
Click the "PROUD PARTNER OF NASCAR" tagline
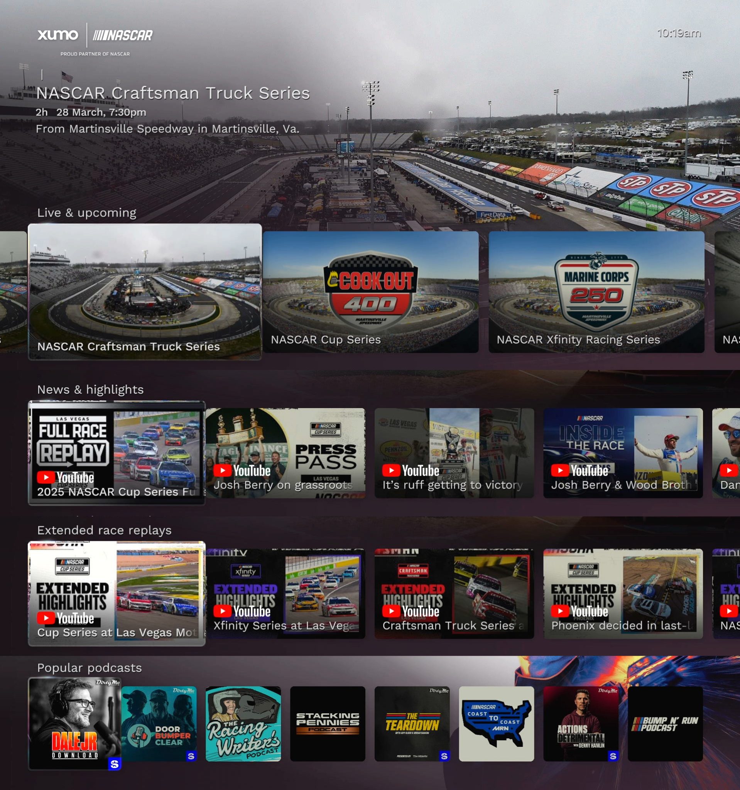[95, 54]
